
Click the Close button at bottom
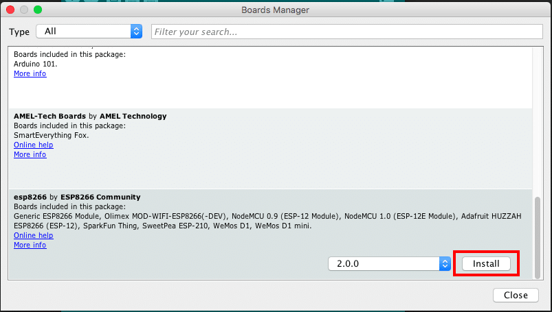pos(515,295)
